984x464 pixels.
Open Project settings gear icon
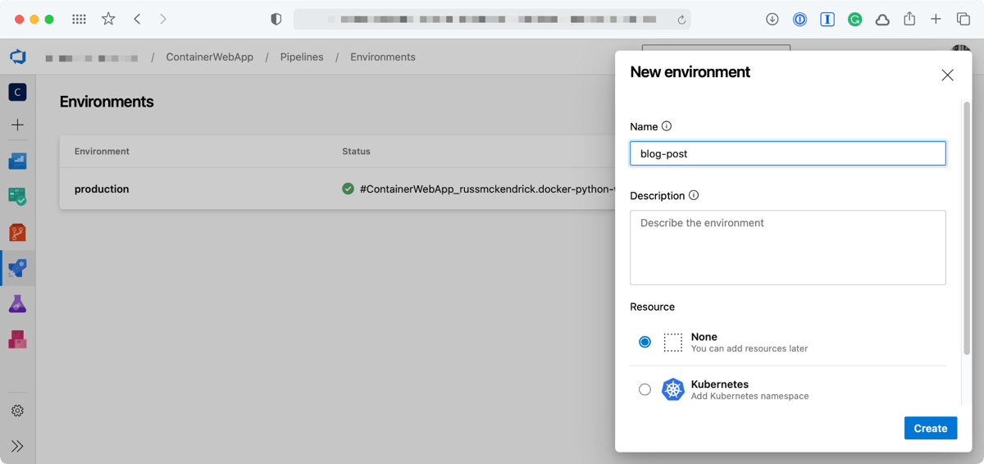[x=17, y=411]
